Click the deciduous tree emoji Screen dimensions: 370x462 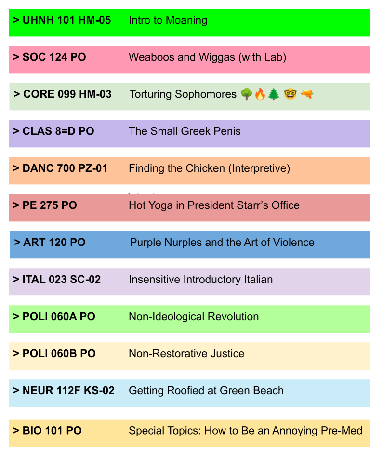coord(246,94)
